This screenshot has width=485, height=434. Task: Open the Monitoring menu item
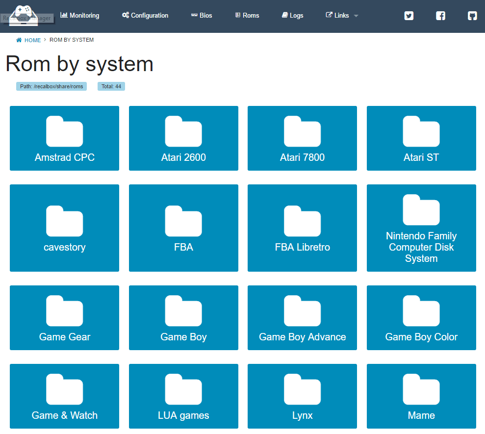click(x=80, y=16)
